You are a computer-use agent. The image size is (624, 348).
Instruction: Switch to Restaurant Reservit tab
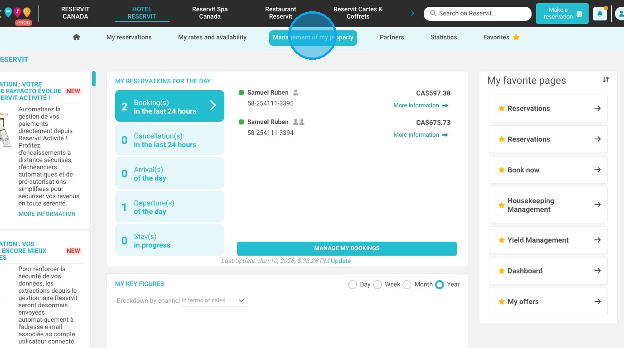281,13
